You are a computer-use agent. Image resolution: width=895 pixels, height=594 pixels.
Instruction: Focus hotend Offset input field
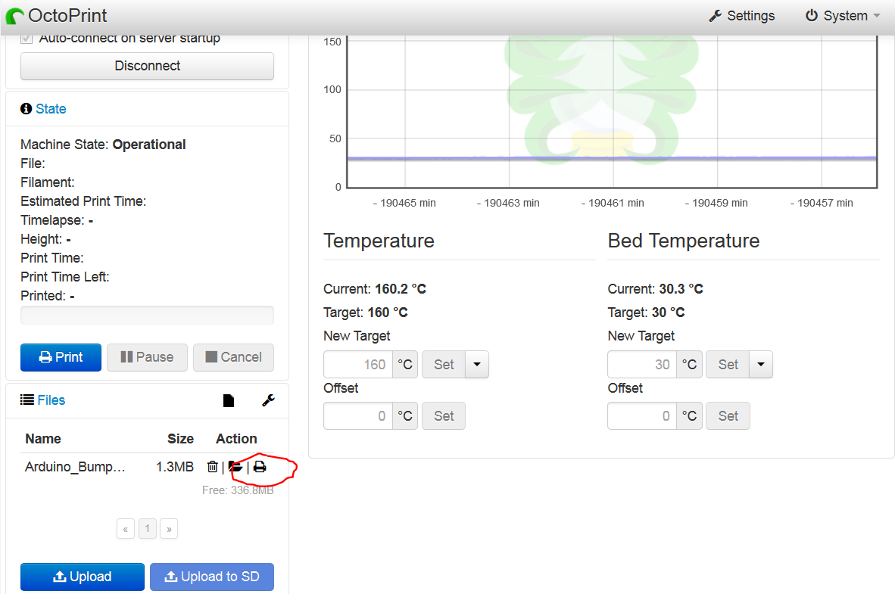(x=358, y=416)
